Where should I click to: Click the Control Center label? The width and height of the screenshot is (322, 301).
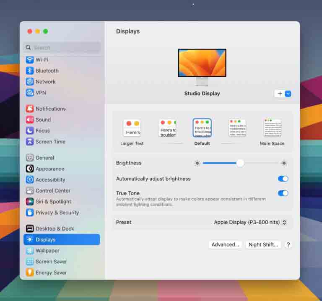pos(53,191)
